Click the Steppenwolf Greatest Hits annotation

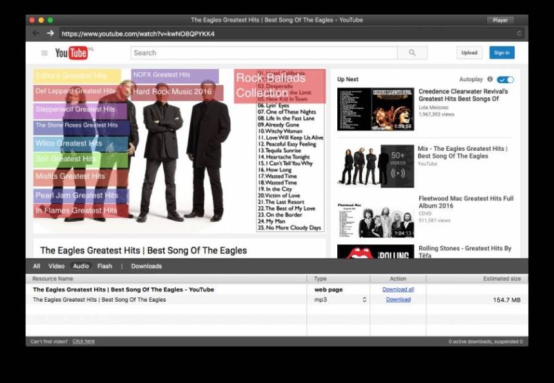point(80,111)
